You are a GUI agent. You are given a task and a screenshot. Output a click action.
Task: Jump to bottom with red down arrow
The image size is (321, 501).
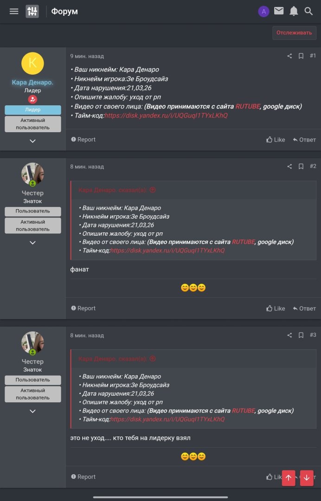(x=307, y=478)
